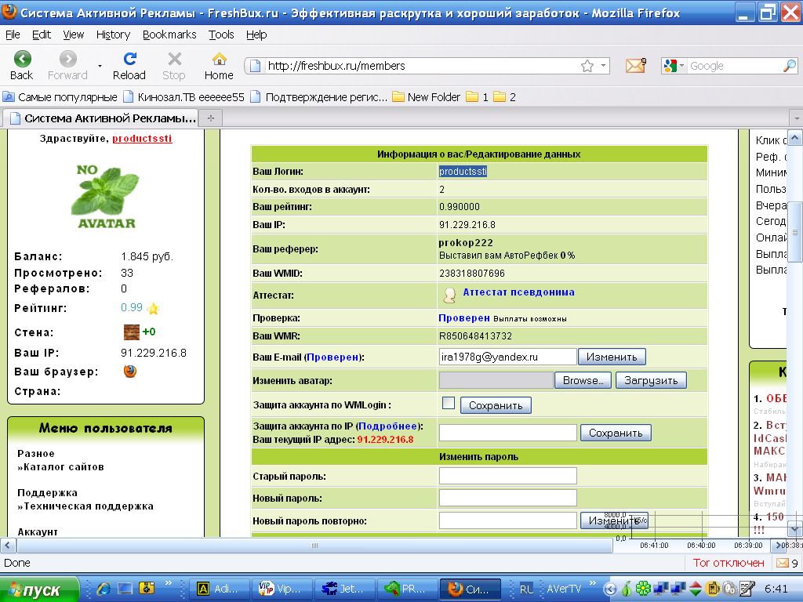This screenshot has width=803, height=602.
Task: Open the search engine selector dropdown
Action: tap(681, 66)
